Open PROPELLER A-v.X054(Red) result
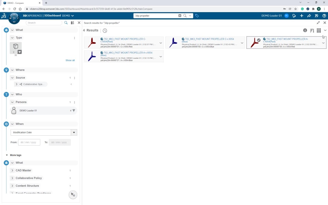Screen dimensions: 328x205 click(286, 40)
